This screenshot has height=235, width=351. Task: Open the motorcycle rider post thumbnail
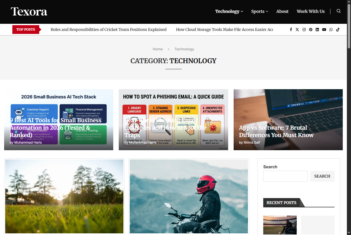pyautogui.click(x=189, y=196)
